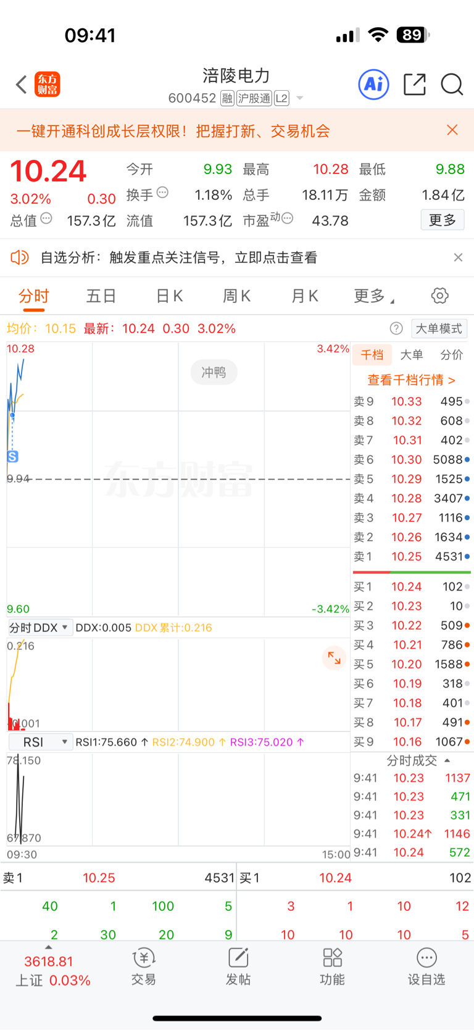Tap trade record with volume 1137
Image resolution: width=474 pixels, height=1030 pixels.
click(412, 778)
